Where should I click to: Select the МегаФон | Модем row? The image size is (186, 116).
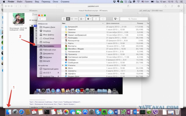[x=105, y=49]
